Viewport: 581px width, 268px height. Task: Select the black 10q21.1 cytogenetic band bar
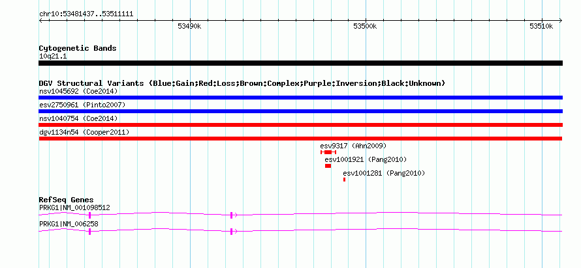point(300,63)
